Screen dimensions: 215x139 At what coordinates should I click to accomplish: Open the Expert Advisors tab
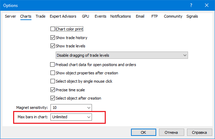(63, 16)
